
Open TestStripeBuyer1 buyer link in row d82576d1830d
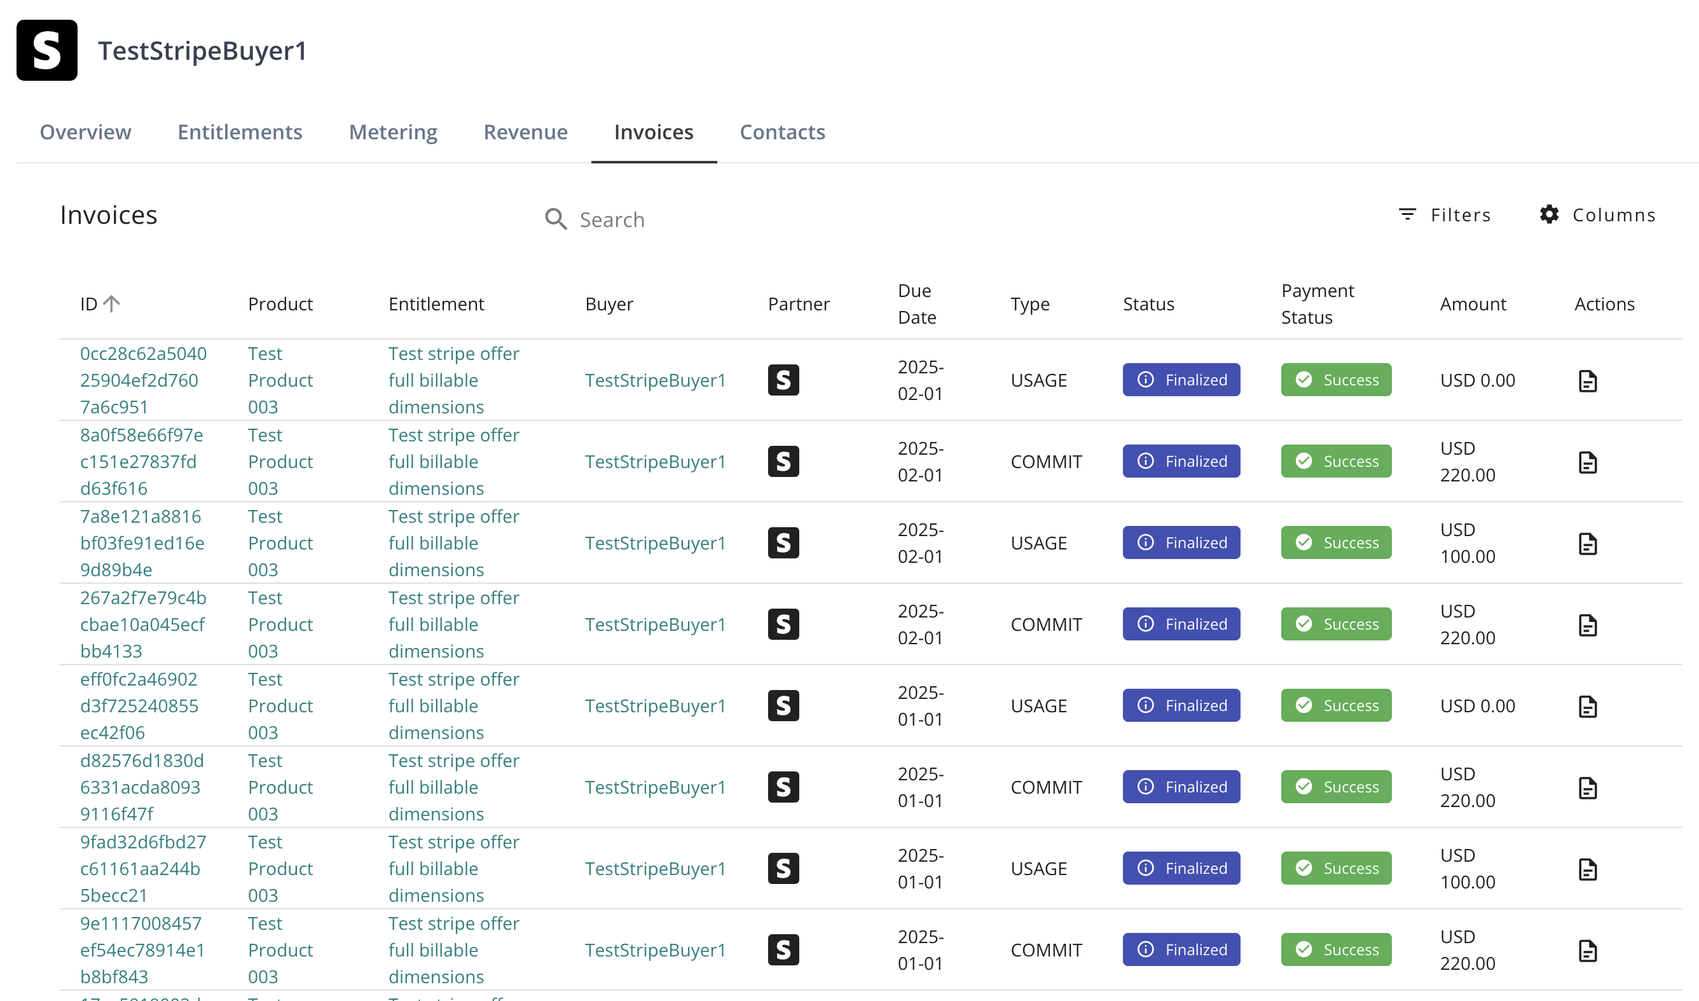[656, 787]
